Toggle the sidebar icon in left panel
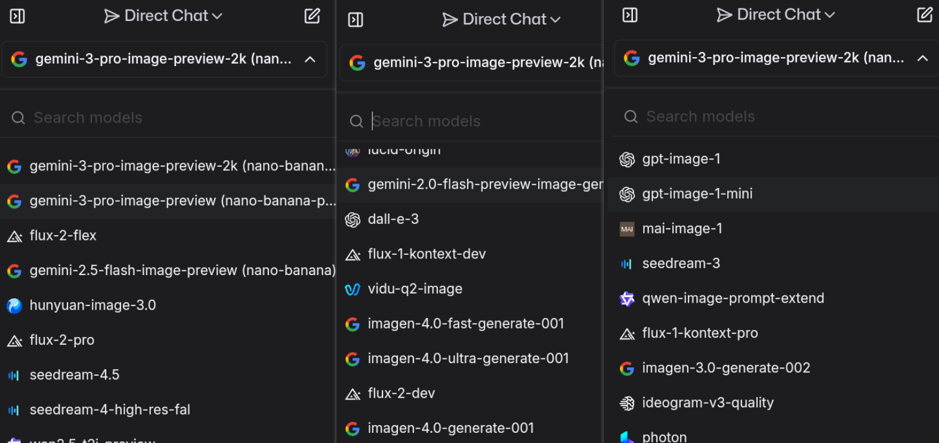 tap(17, 16)
